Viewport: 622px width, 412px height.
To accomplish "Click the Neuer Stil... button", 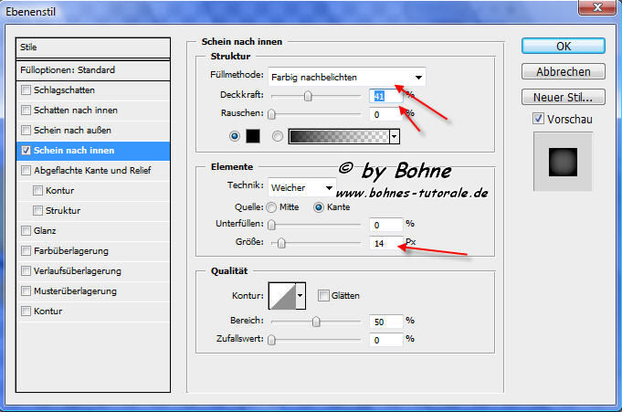I will pyautogui.click(x=563, y=96).
